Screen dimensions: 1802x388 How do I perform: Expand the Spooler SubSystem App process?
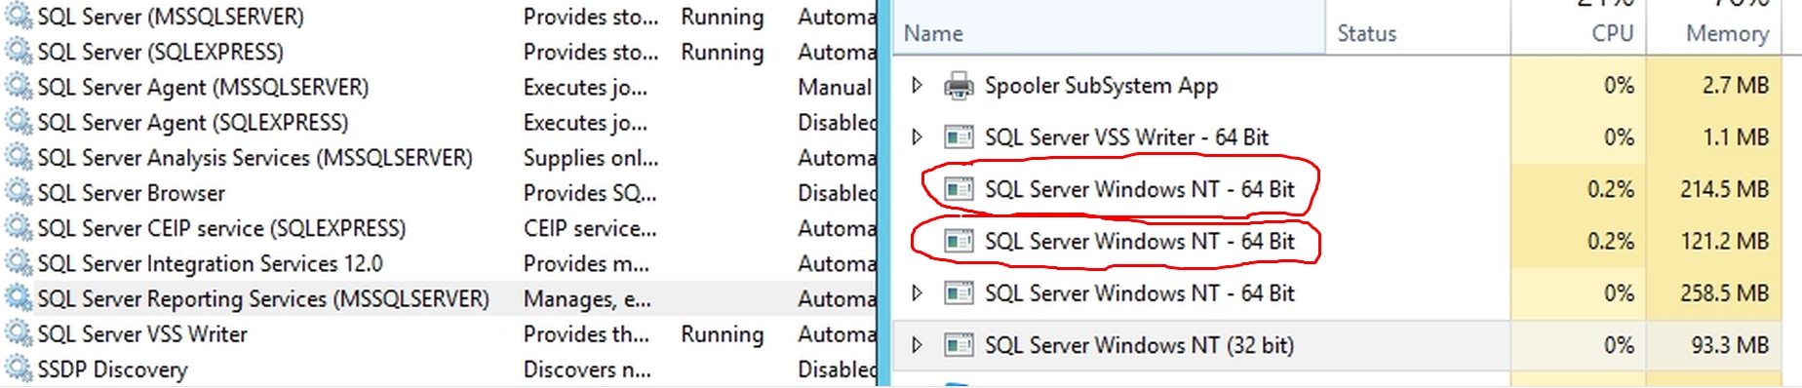coord(917,86)
